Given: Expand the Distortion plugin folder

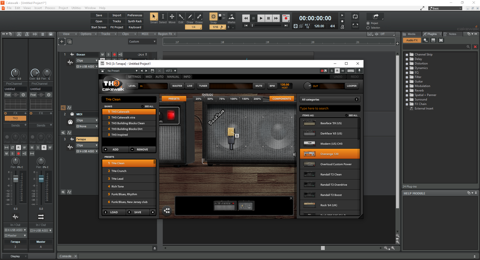Looking at the screenshot, I should (407, 64).
